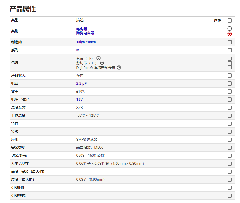The image size is (240, 203).
Task: Check the 引线样式 row checkbox
Action: (229, 196)
